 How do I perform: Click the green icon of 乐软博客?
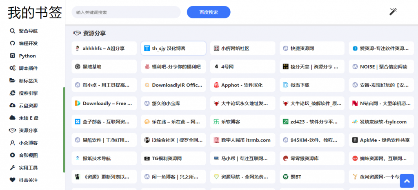(x=216, y=122)
